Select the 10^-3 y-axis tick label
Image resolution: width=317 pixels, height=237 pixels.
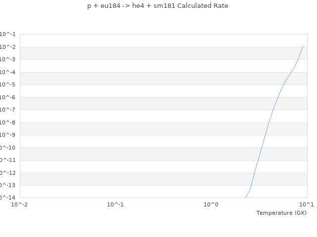coord(7,59)
